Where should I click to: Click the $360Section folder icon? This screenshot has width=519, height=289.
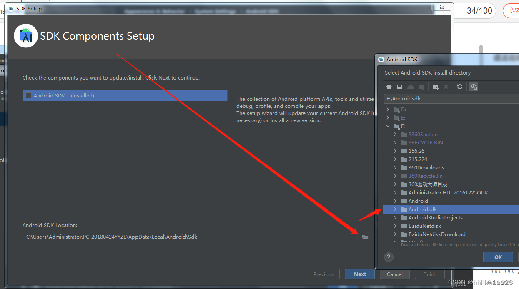click(404, 135)
